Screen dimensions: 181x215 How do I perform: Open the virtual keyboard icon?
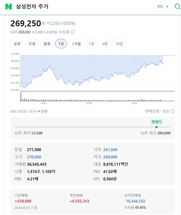[x=160, y=7]
